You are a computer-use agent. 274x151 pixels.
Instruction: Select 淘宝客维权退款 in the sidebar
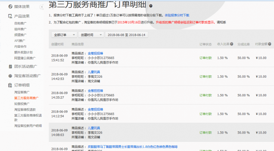tap(25, 109)
